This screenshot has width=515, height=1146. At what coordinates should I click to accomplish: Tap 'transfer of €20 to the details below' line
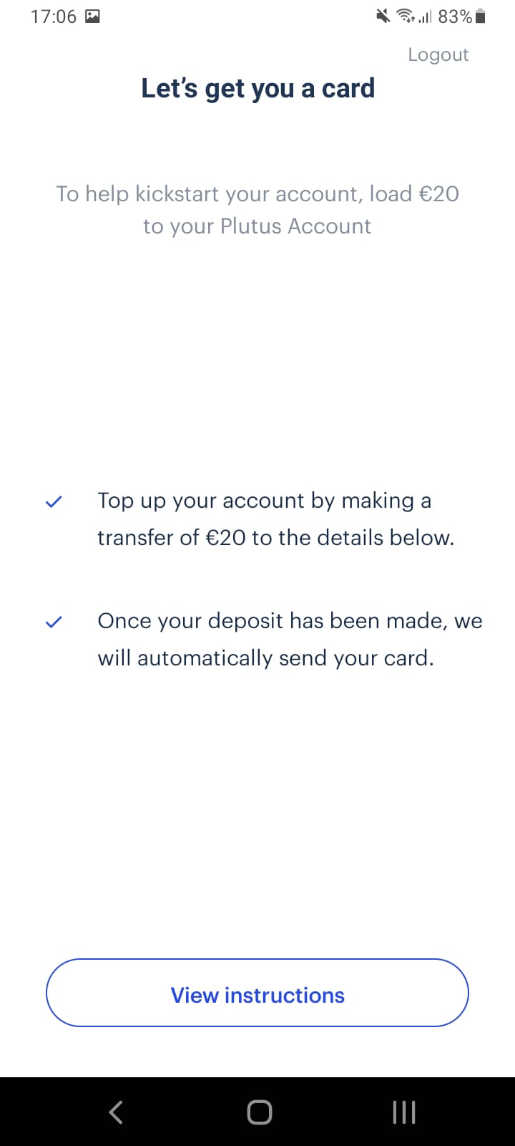tap(276, 538)
